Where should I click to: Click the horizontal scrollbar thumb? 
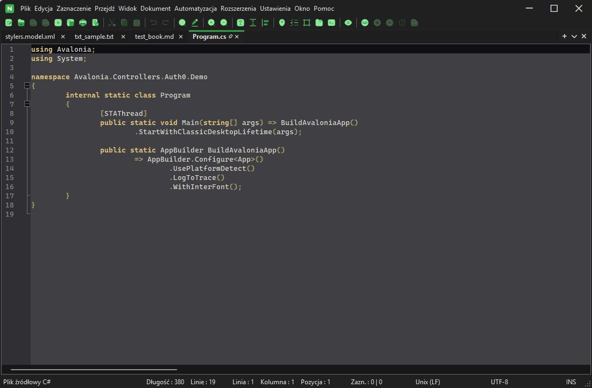(x=94, y=370)
